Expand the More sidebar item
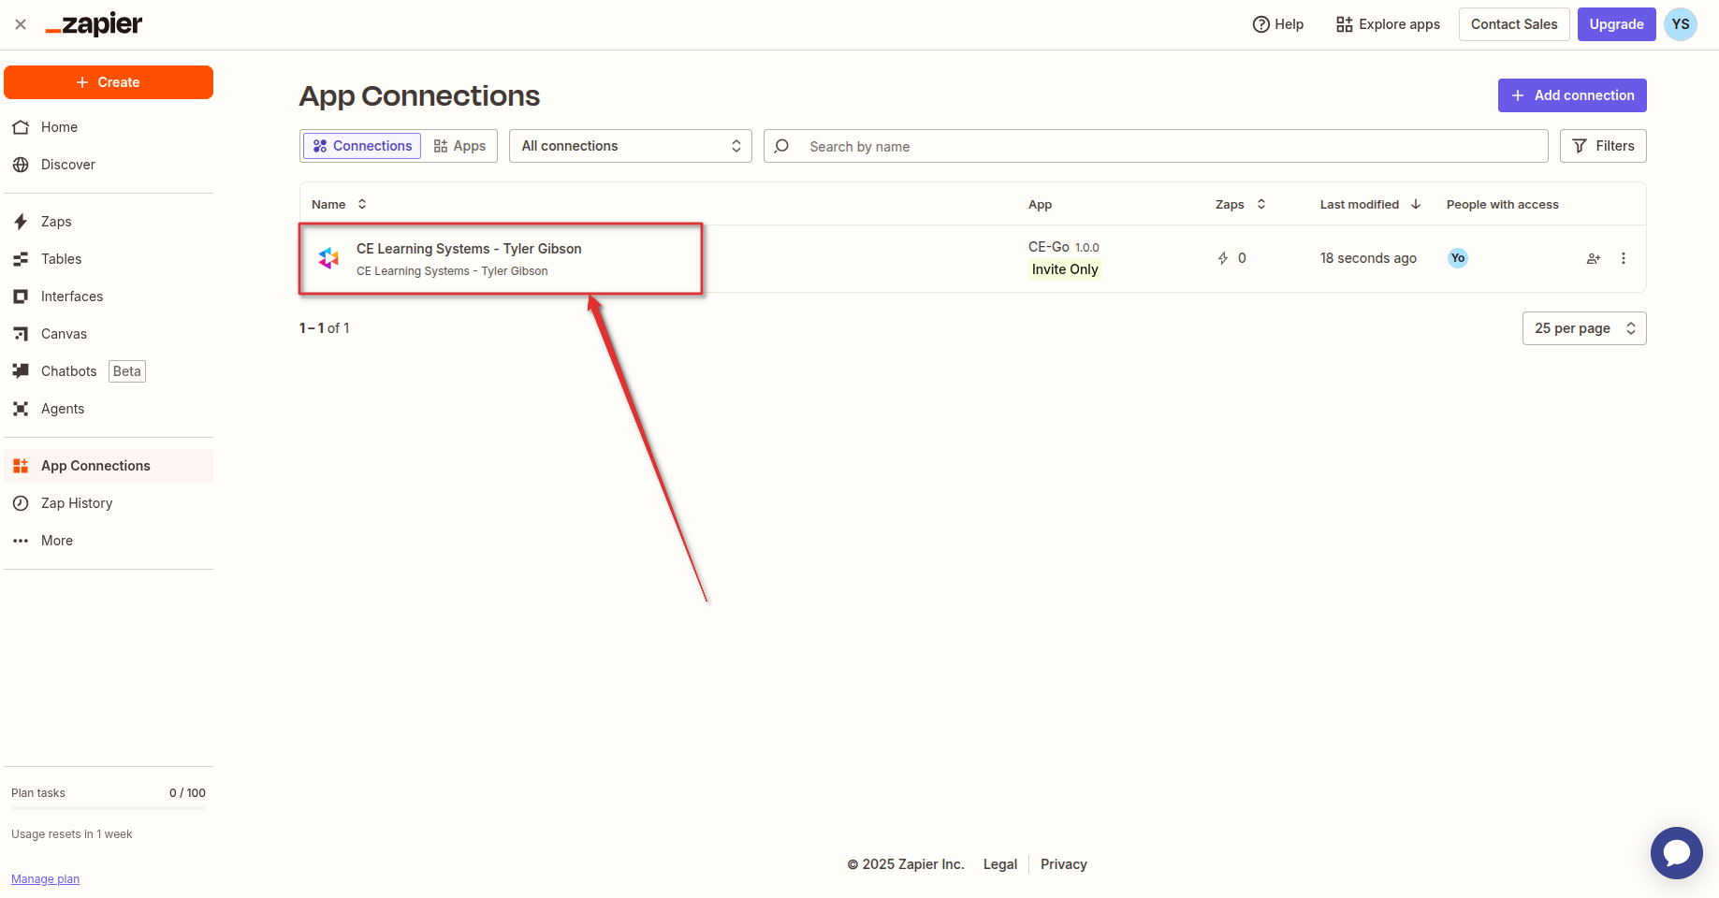The image size is (1719, 898). point(109,541)
